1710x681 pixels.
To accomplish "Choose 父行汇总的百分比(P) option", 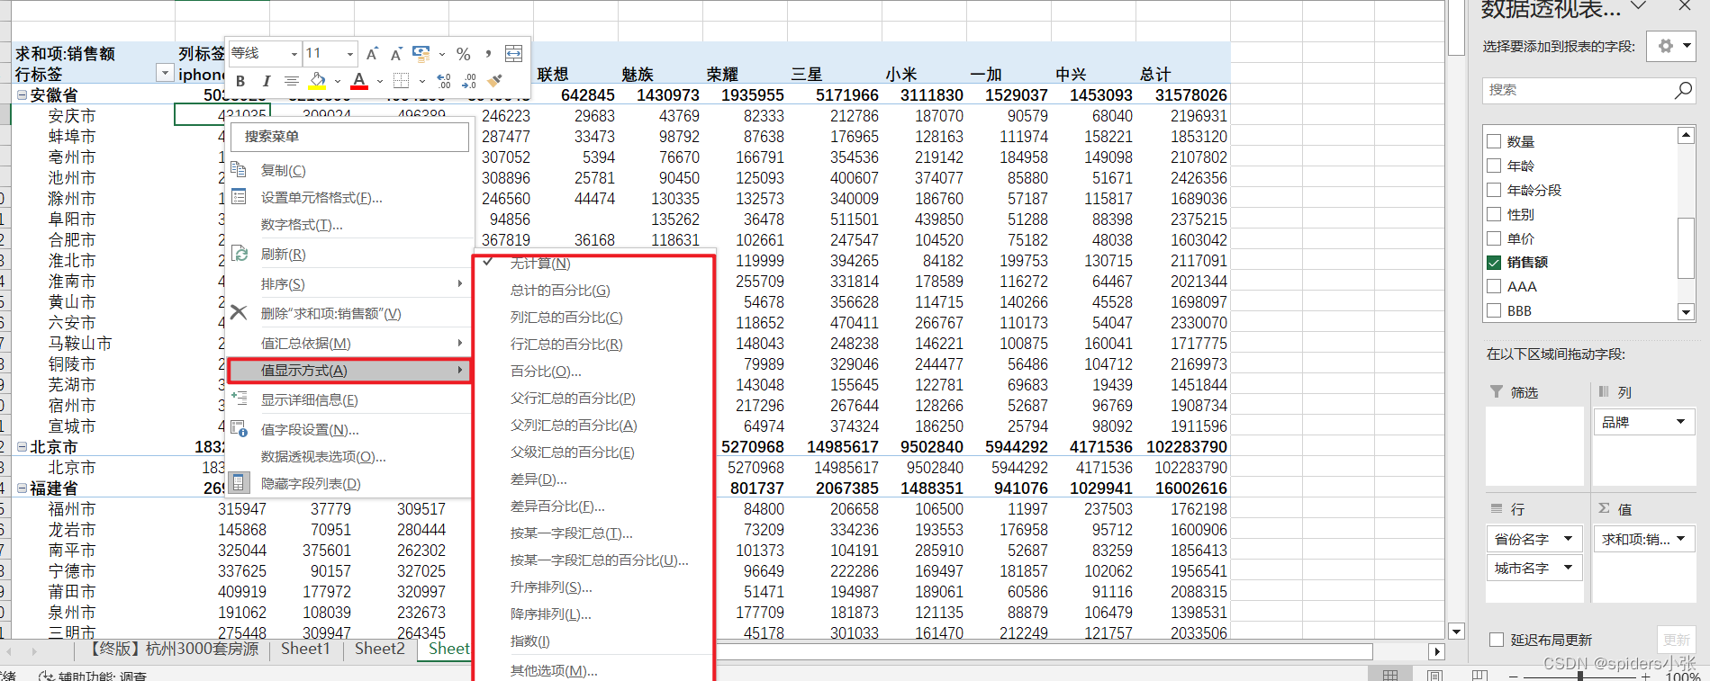I will pyautogui.click(x=573, y=398).
